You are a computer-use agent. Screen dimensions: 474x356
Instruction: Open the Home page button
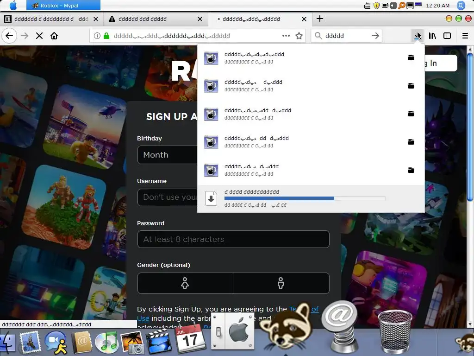coord(54,36)
